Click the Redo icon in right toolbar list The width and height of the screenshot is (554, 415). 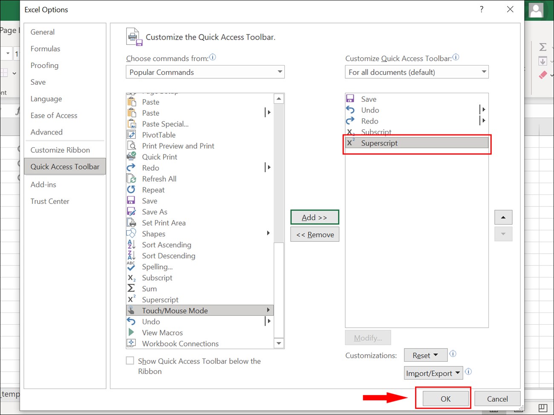[x=350, y=121]
